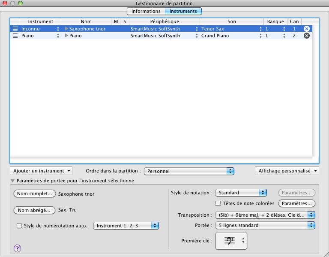The height and width of the screenshot is (257, 329).
Task: Click the Nom complet... button
Action: (x=35, y=194)
